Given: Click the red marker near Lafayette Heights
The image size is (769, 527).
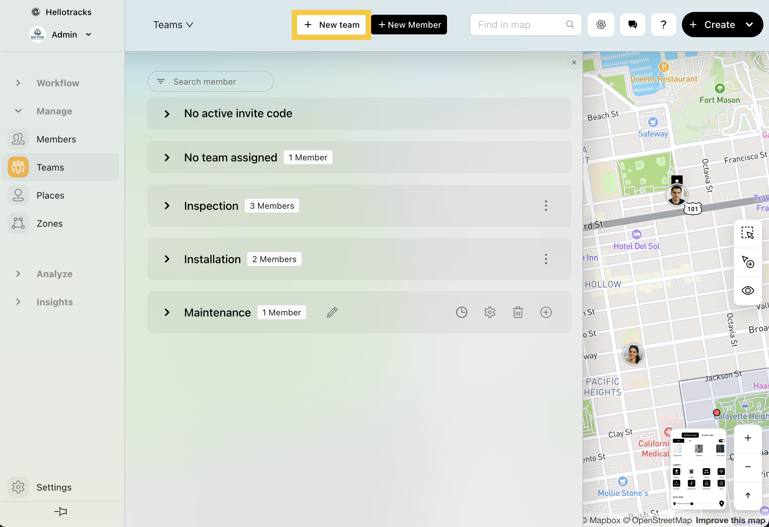Looking at the screenshot, I should coord(717,412).
